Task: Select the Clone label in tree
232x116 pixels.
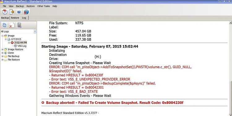Action: (11, 53)
